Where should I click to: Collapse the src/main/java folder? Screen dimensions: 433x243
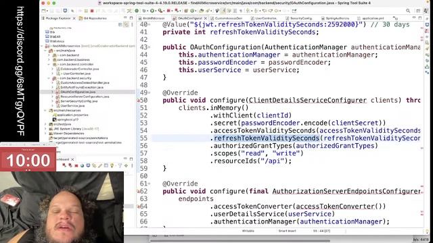(x=45, y=51)
